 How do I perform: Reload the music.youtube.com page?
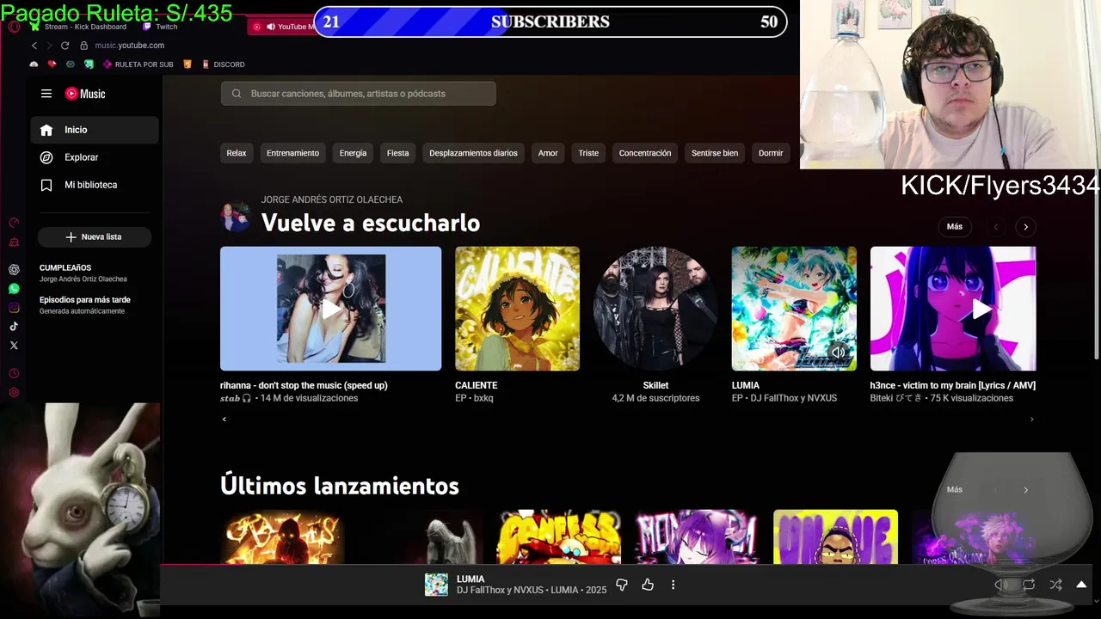[x=65, y=46]
